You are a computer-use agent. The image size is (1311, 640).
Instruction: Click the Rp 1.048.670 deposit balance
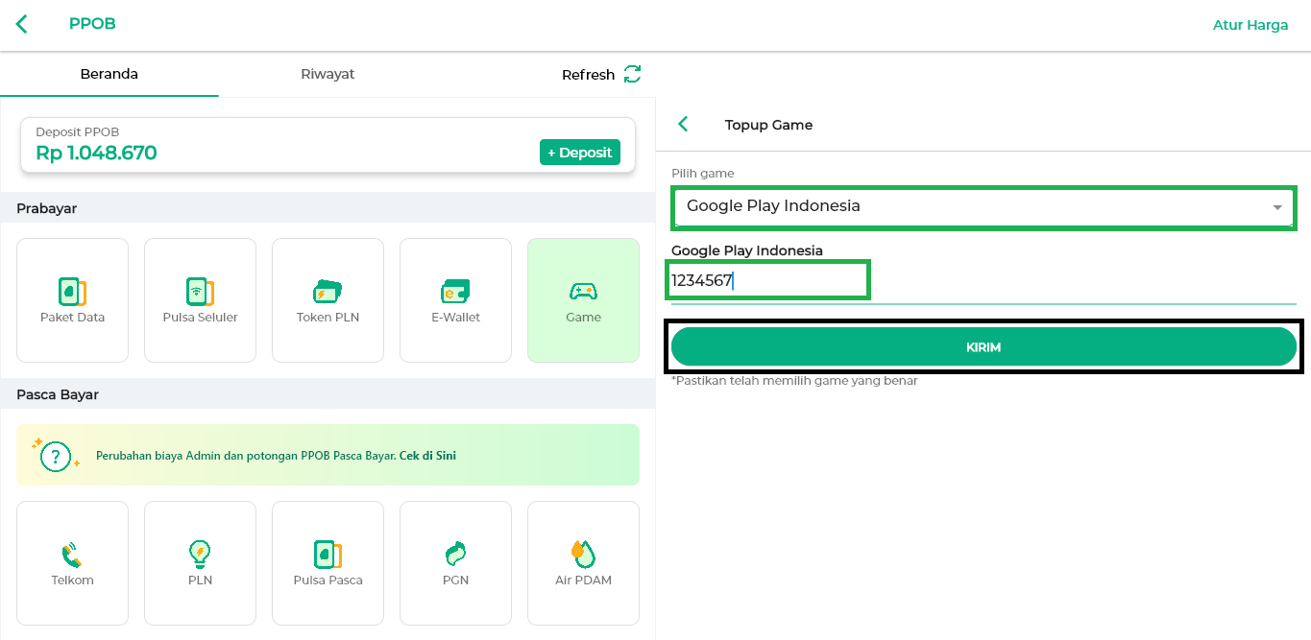click(96, 153)
